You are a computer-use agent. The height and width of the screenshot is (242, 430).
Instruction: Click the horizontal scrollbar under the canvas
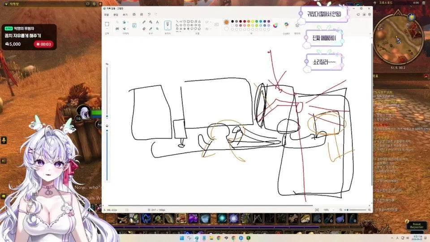click(211, 205)
